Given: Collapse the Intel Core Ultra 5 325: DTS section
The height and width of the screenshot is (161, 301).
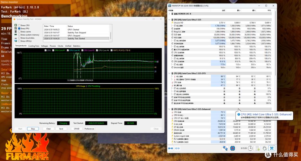Looking at the screenshot, I should (169, 73).
